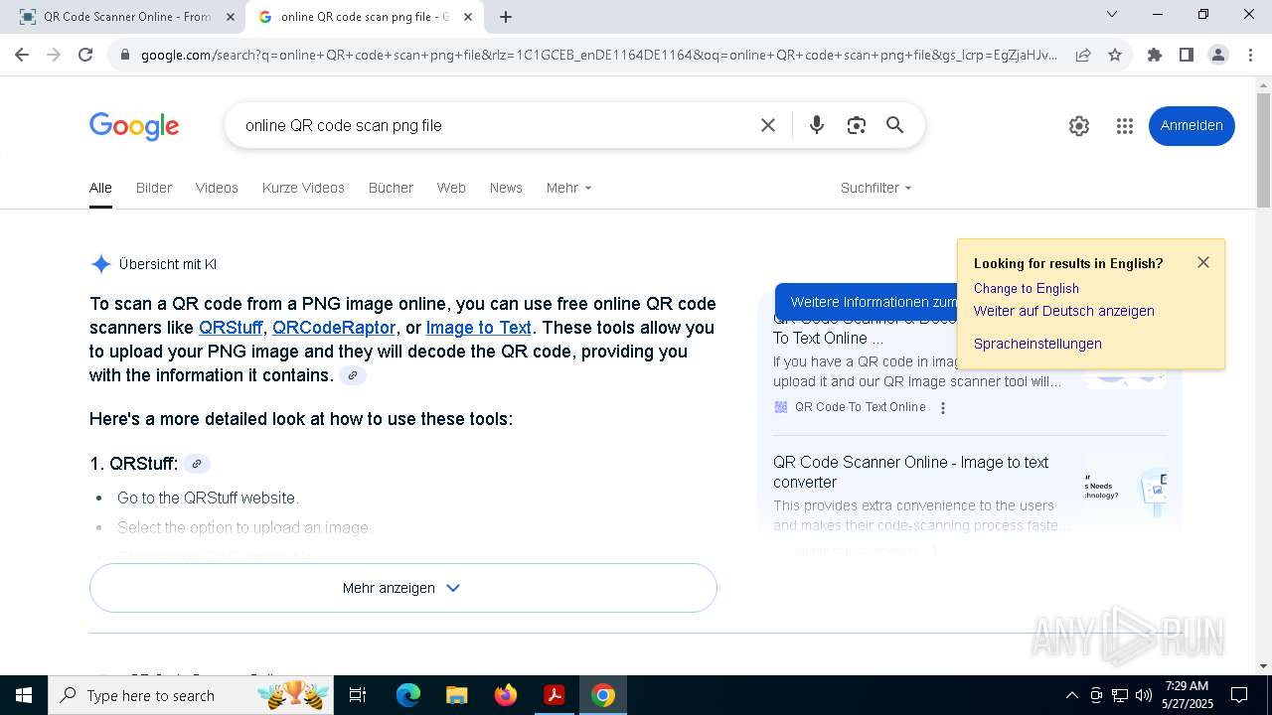The image size is (1272, 715).
Task: Switch to the Bilder tab
Action: 154,188
